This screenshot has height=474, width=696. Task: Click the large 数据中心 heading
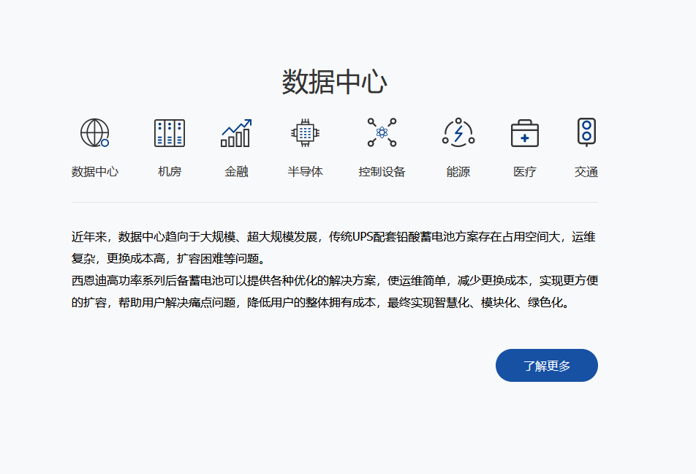click(334, 82)
